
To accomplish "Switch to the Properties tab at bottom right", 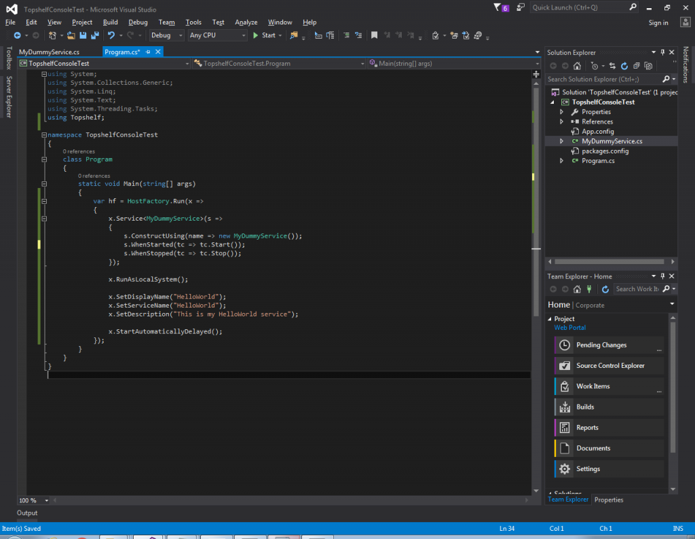I will 609,500.
